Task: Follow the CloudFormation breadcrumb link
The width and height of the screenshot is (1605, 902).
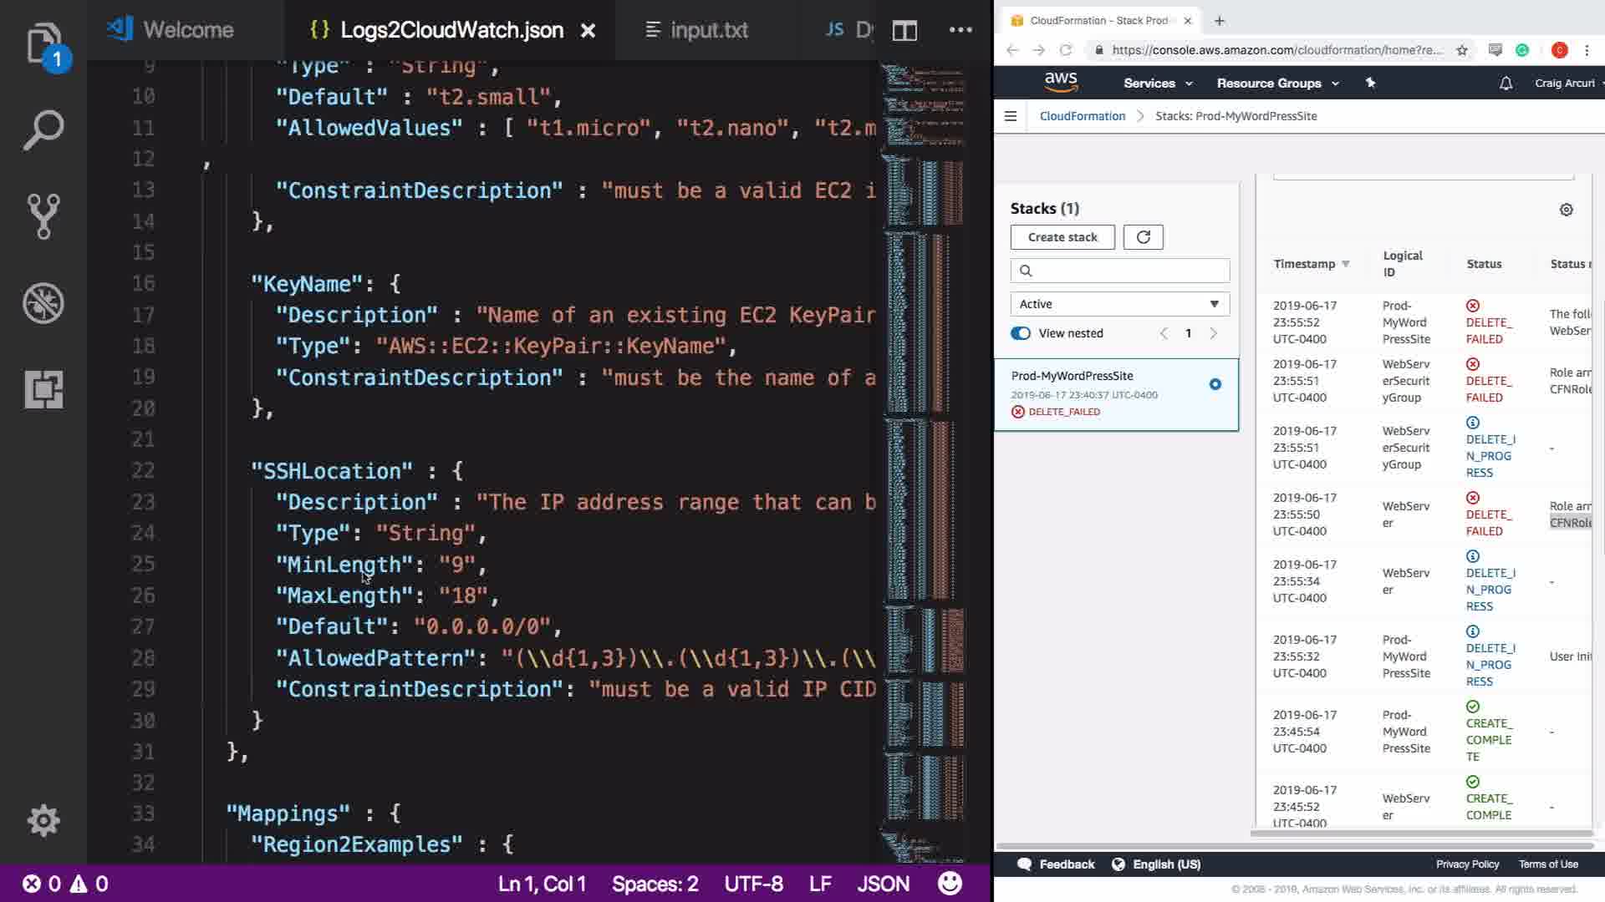Action: point(1082,116)
